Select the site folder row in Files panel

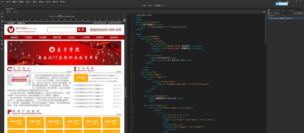pyautogui.click(x=285, y=18)
